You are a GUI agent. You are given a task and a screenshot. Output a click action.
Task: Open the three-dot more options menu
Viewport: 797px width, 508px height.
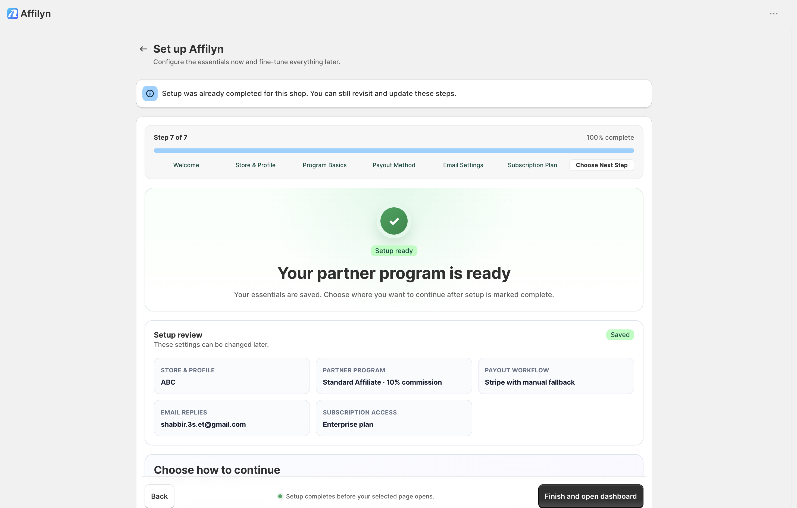774,14
